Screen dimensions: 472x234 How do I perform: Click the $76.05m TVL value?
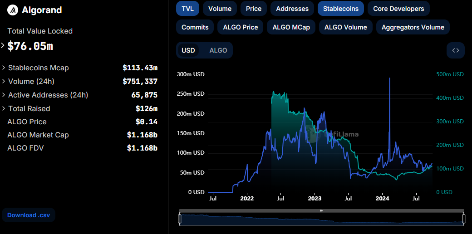pos(30,46)
